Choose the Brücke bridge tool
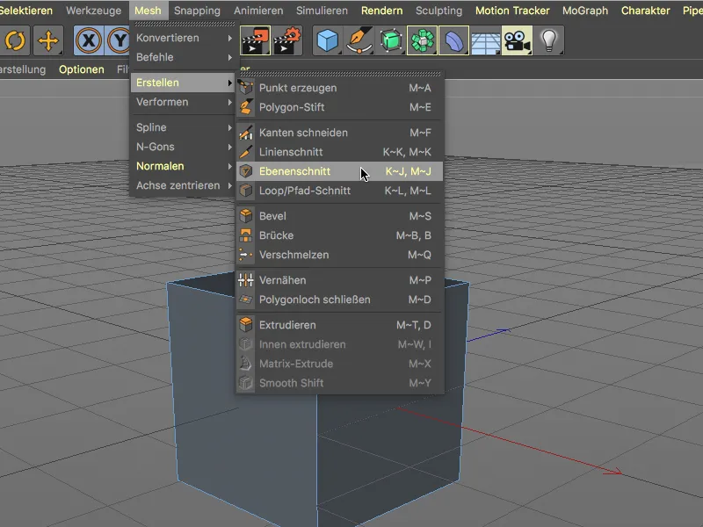Image resolution: width=703 pixels, height=527 pixels. click(339, 235)
